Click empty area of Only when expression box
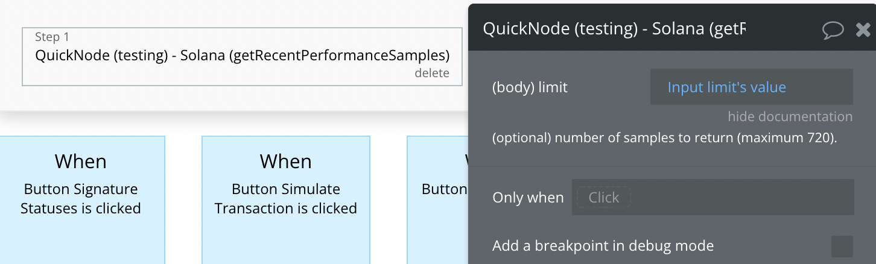The height and width of the screenshot is (264, 876). (742, 198)
